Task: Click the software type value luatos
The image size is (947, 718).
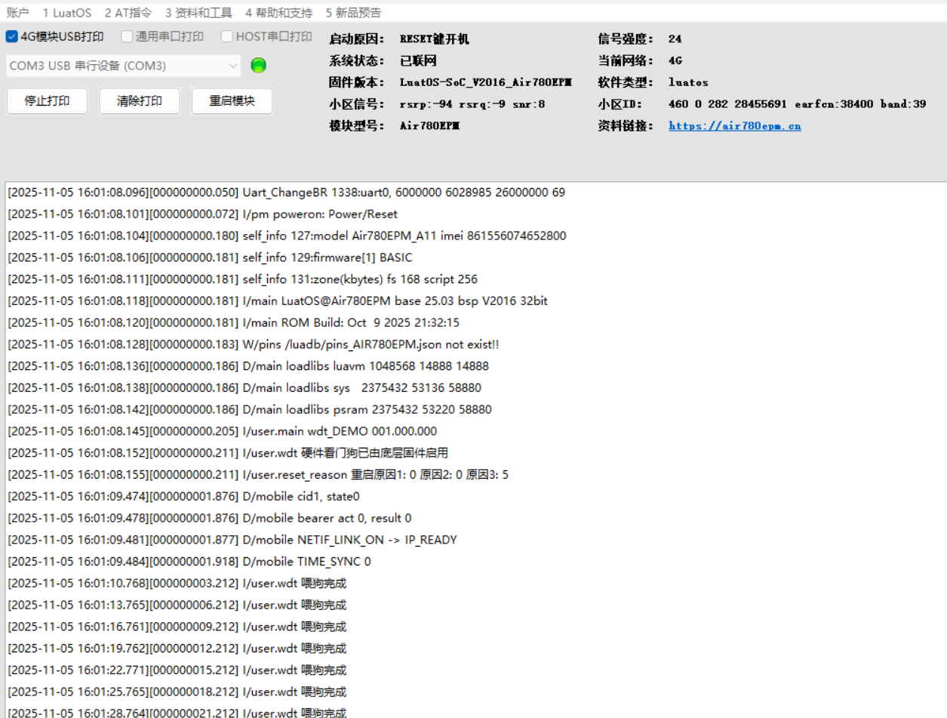Action: pos(688,82)
